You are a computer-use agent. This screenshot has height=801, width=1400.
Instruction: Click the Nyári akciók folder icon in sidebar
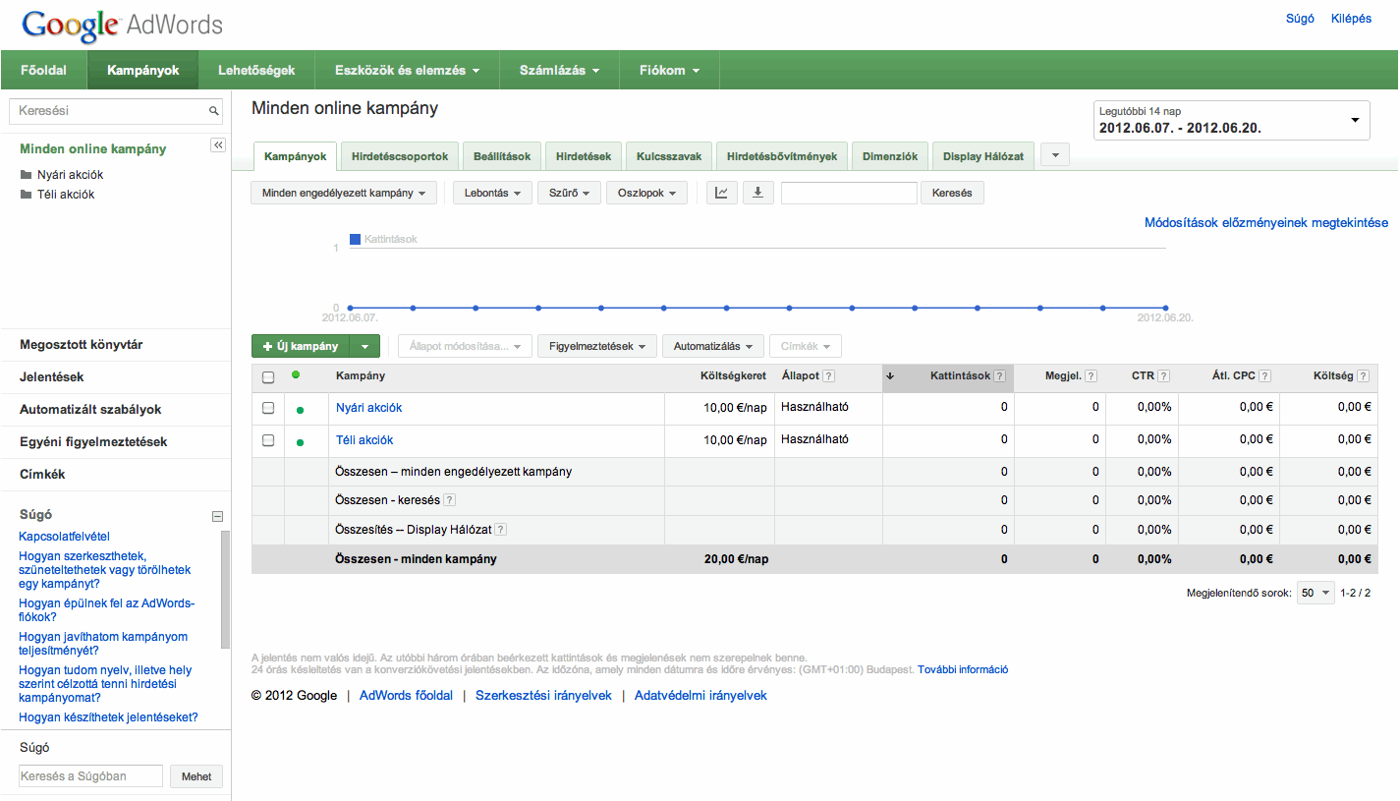(26, 175)
